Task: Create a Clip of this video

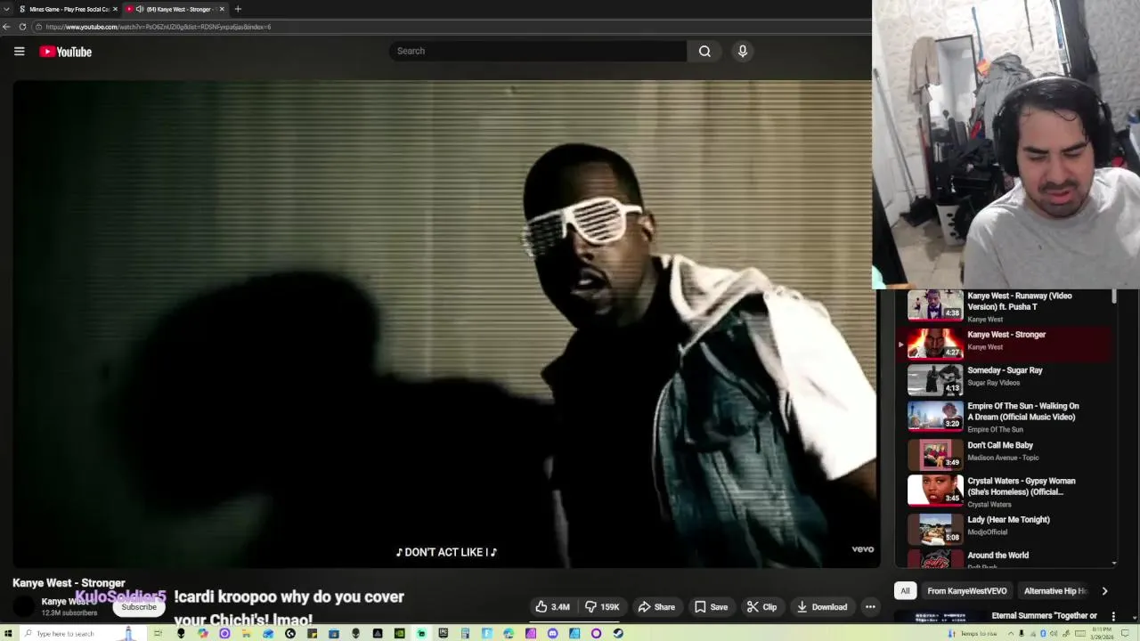Action: 761,607
